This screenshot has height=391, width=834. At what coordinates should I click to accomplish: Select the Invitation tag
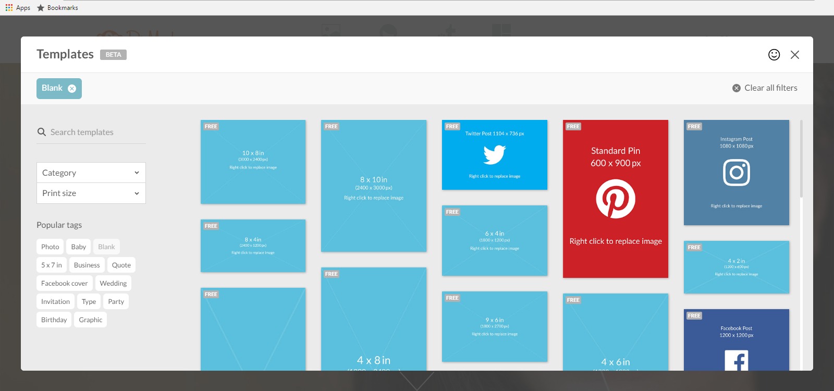pyautogui.click(x=55, y=301)
